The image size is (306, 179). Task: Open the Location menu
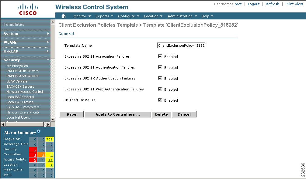tap(153, 16)
